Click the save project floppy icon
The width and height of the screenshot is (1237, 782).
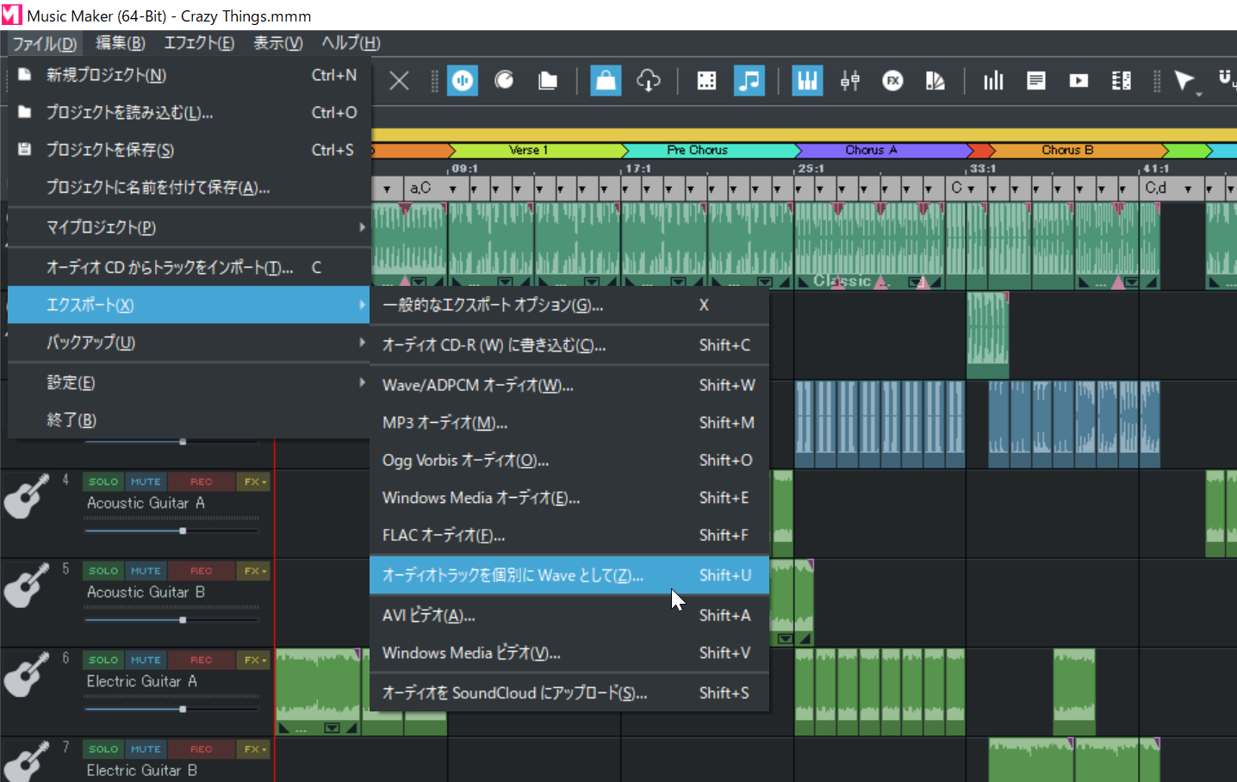25,149
